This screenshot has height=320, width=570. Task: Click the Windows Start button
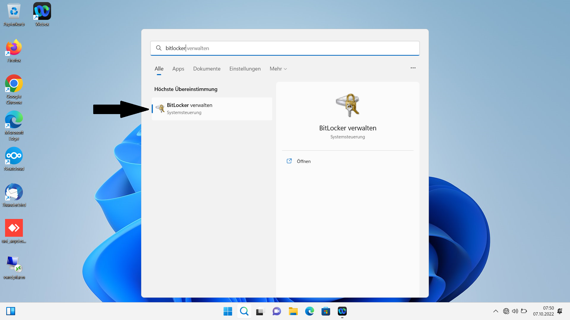pos(228,311)
